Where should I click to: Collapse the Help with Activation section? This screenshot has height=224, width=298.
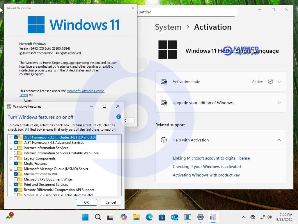click(279, 140)
